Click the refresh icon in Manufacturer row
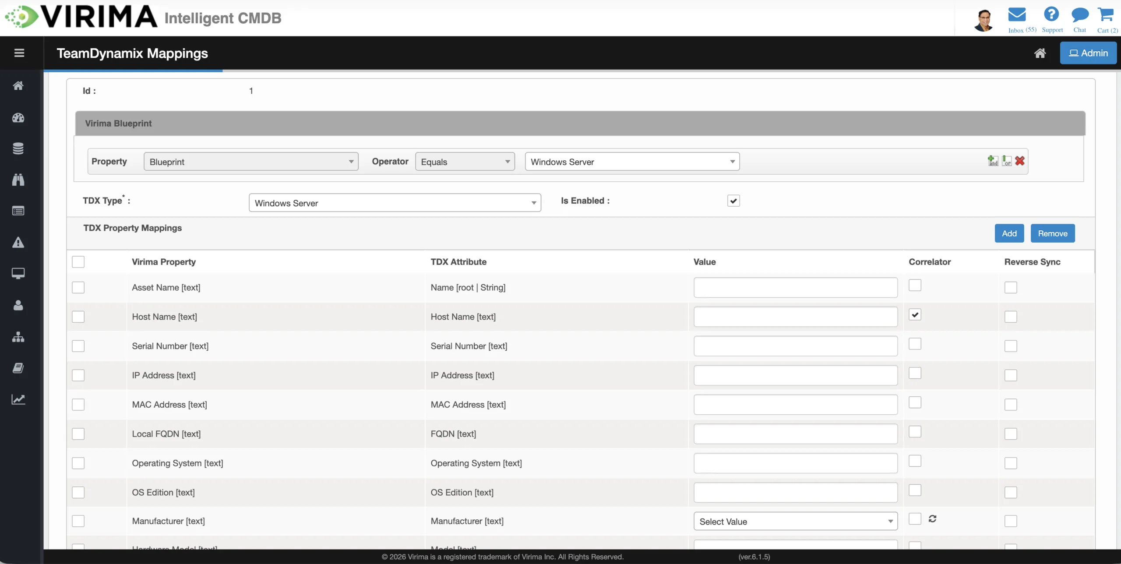This screenshot has height=564, width=1121. [932, 519]
